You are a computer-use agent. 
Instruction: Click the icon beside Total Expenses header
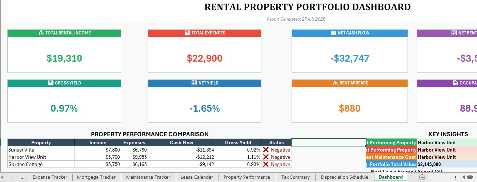pos(187,33)
